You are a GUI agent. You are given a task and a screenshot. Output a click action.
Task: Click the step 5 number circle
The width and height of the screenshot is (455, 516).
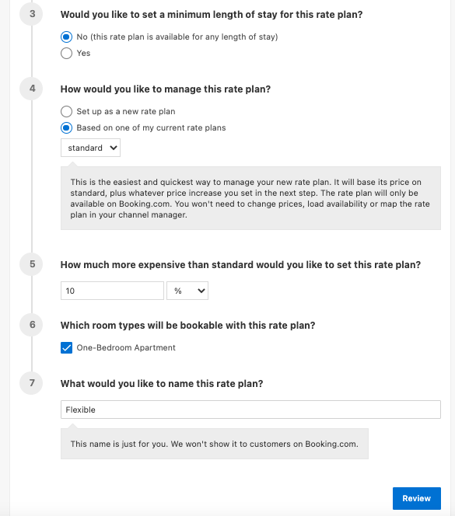coord(32,264)
